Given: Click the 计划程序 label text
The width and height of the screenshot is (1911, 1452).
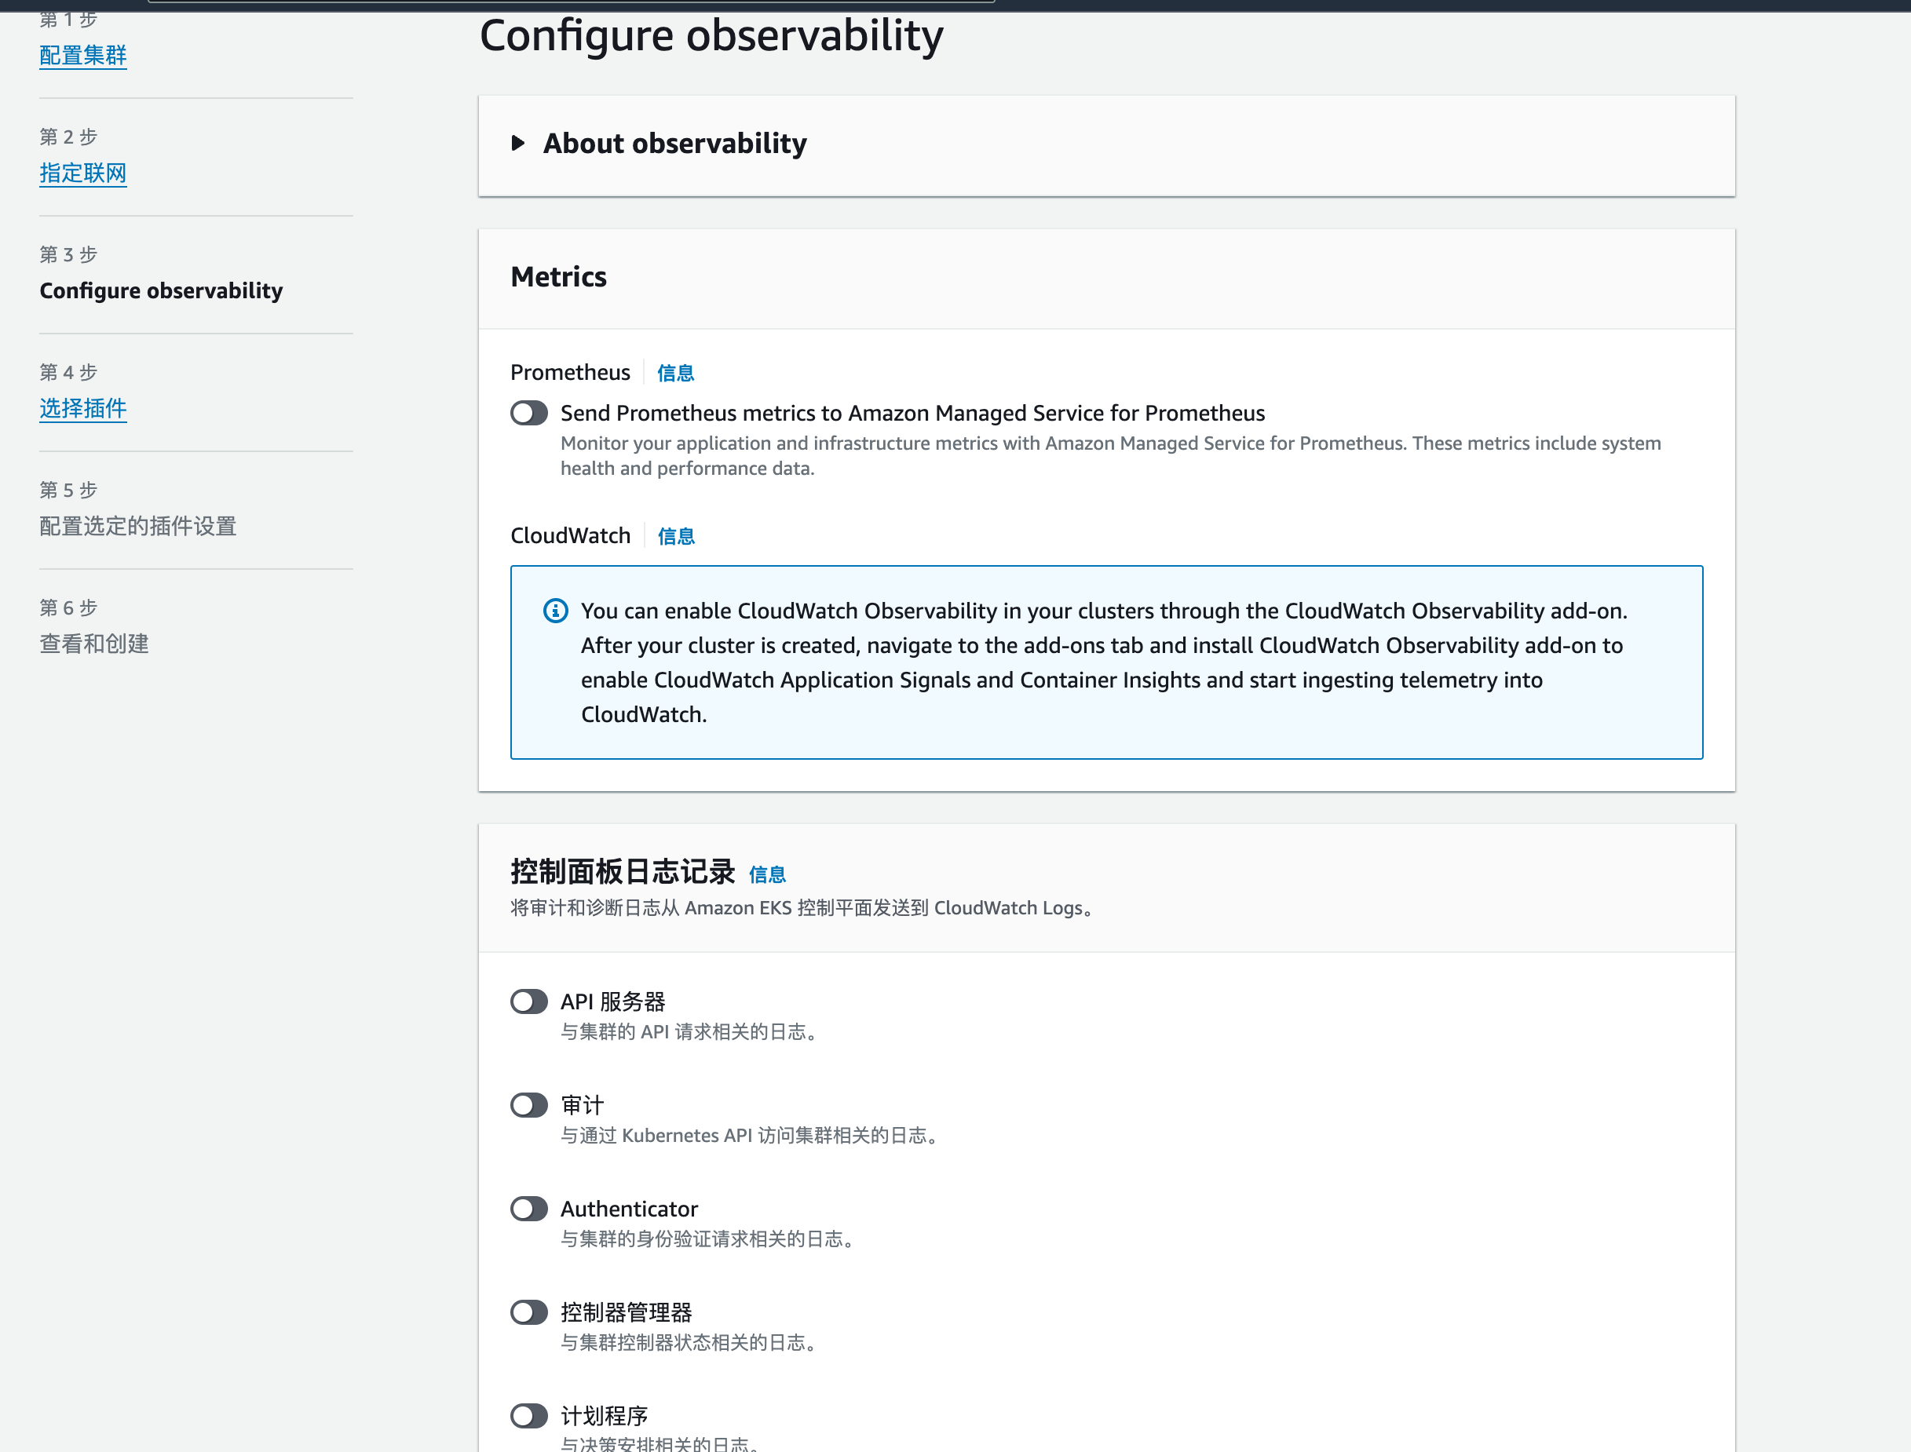Looking at the screenshot, I should click(x=605, y=1417).
